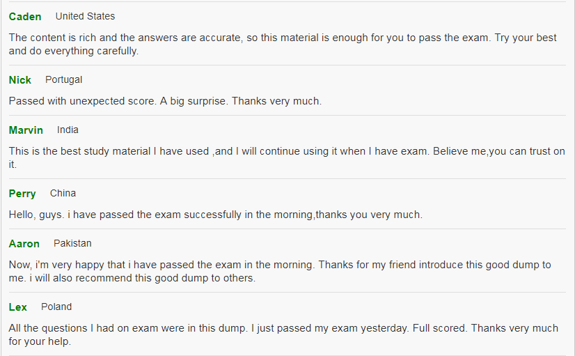The height and width of the screenshot is (356, 575).
Task: Click the reviewer name Aaron
Action: [x=24, y=244]
